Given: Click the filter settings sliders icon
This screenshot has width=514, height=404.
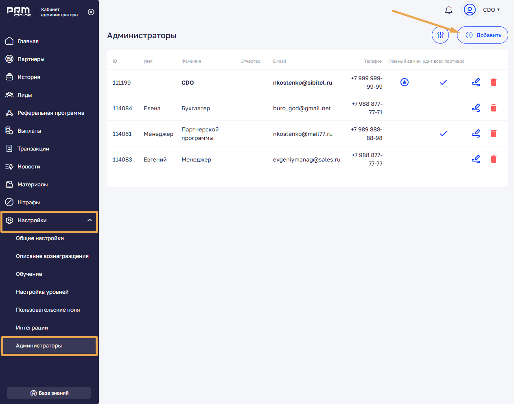Looking at the screenshot, I should pyautogui.click(x=440, y=35).
